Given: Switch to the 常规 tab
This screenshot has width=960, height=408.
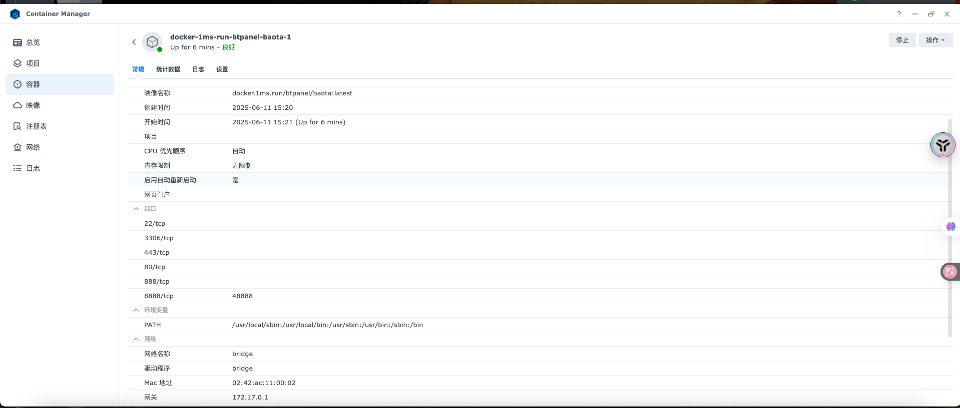Looking at the screenshot, I should point(138,69).
